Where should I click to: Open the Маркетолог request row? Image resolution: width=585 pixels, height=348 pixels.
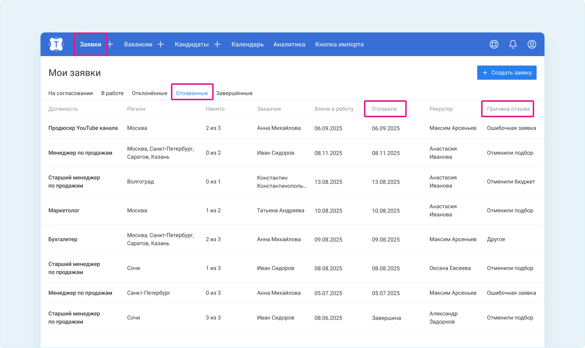pyautogui.click(x=64, y=210)
